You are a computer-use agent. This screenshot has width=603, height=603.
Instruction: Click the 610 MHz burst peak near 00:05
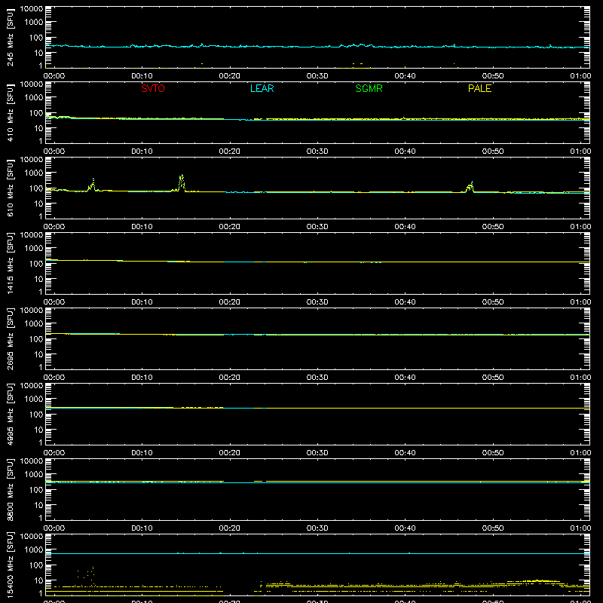[x=93, y=184]
